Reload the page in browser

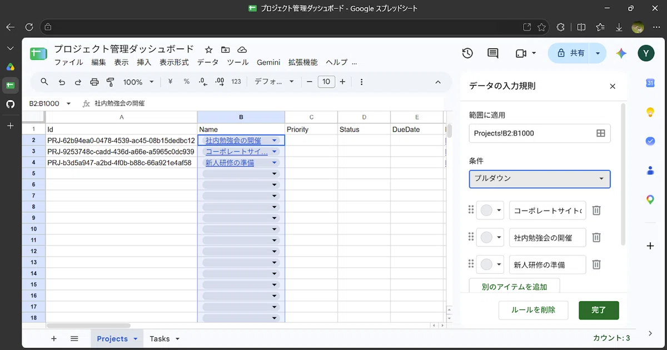(x=29, y=27)
